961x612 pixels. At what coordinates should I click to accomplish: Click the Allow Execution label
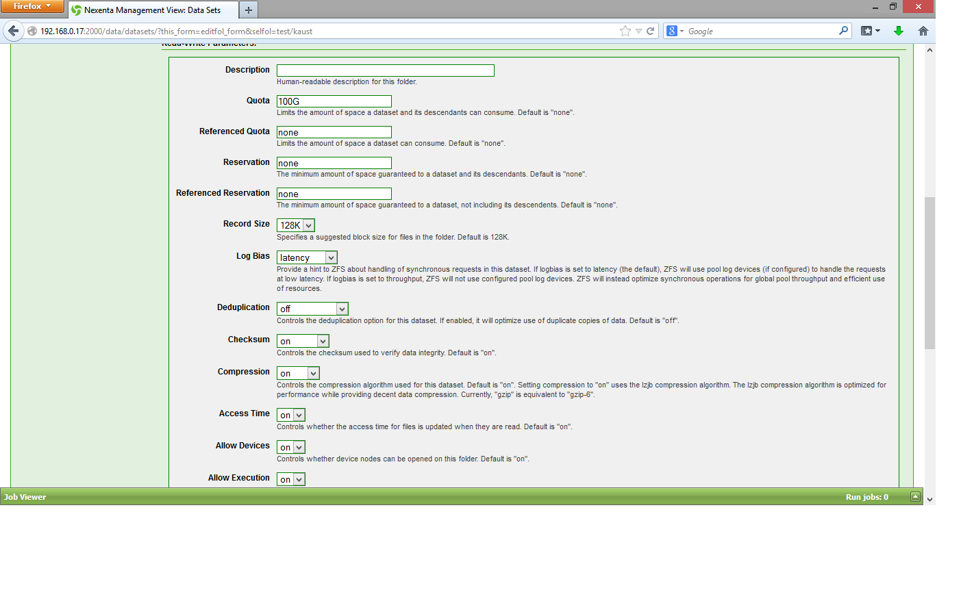click(238, 478)
